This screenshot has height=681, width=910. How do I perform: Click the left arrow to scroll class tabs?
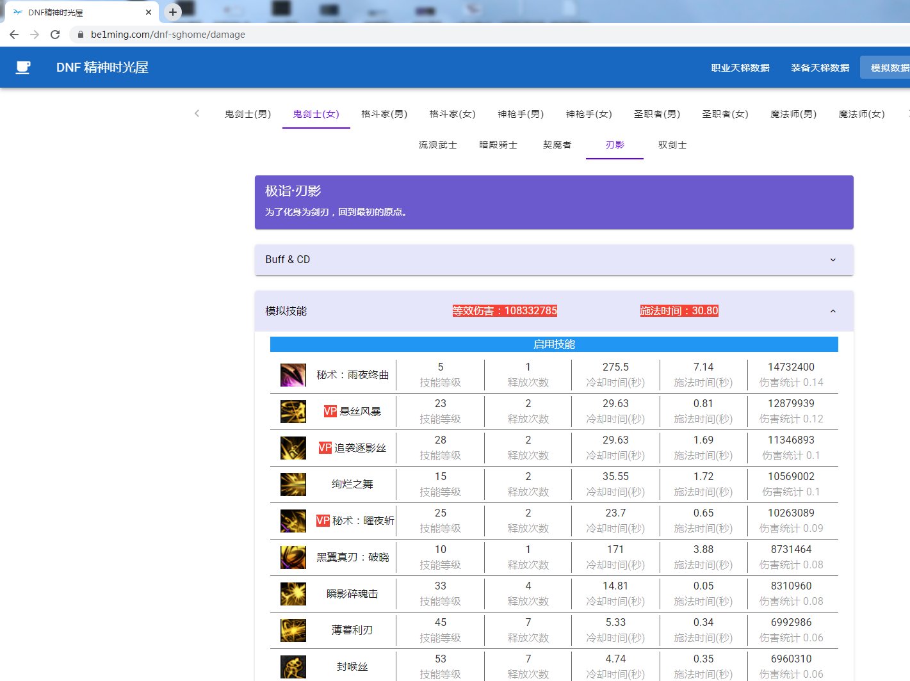tap(197, 113)
